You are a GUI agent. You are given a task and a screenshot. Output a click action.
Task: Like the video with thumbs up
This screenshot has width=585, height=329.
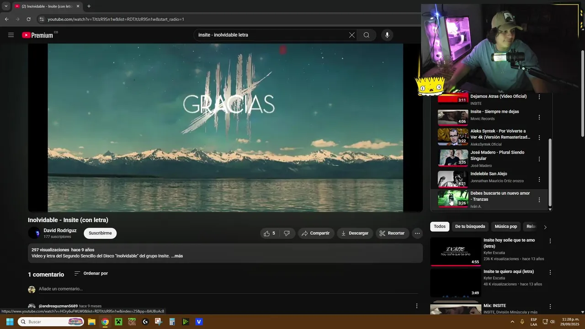[x=269, y=233]
